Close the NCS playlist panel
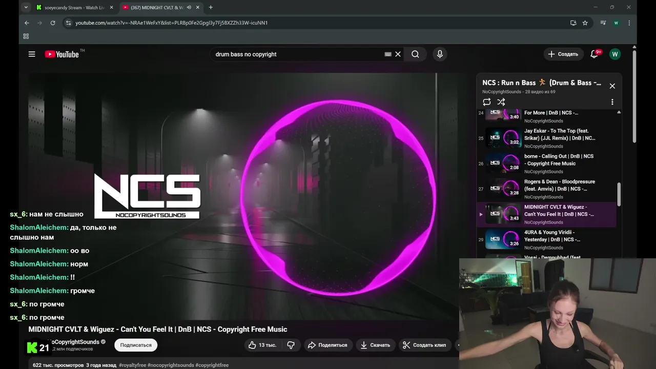 (x=612, y=86)
